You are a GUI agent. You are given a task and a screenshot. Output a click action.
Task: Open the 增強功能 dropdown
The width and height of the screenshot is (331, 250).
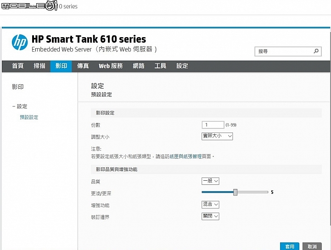click(x=210, y=205)
